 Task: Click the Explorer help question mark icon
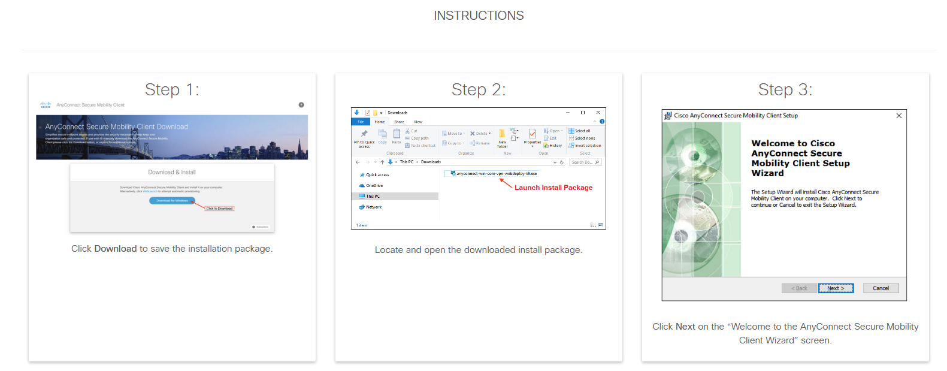[602, 122]
